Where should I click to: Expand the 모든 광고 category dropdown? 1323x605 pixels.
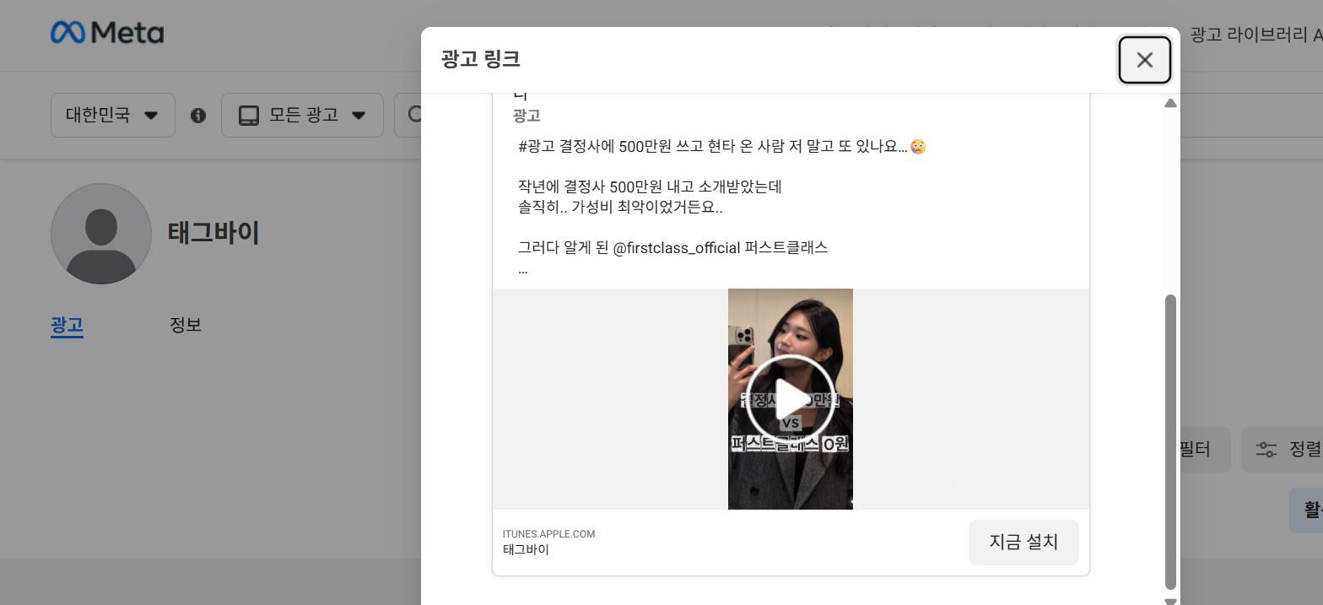(x=302, y=115)
